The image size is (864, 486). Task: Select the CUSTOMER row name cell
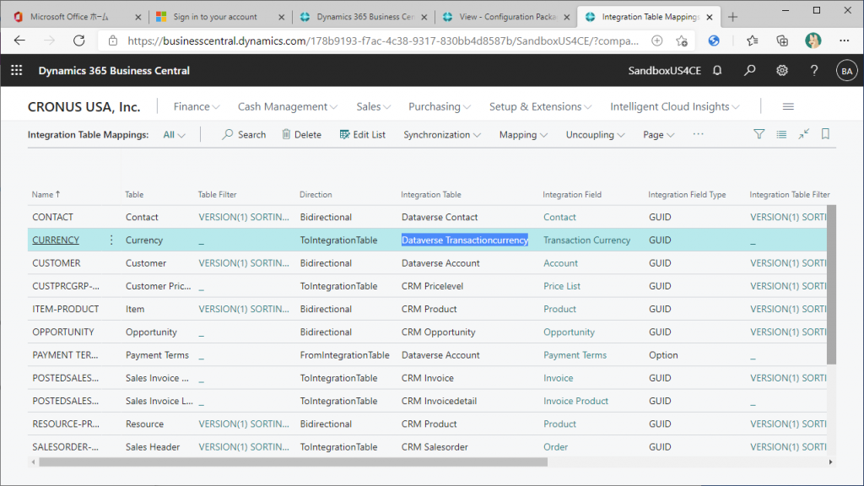pos(57,263)
